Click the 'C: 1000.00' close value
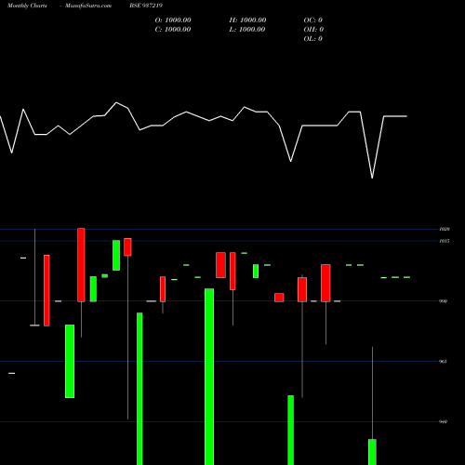The image size is (465, 465). (173, 30)
